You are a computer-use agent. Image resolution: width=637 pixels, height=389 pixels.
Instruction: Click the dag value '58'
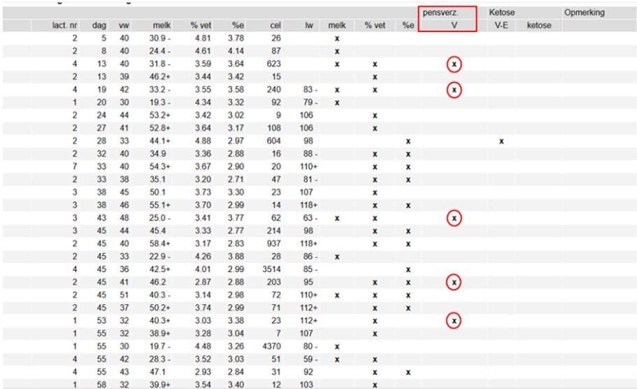[101, 385]
